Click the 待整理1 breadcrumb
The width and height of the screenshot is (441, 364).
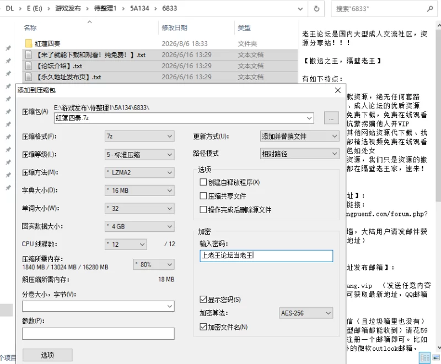coord(105,8)
